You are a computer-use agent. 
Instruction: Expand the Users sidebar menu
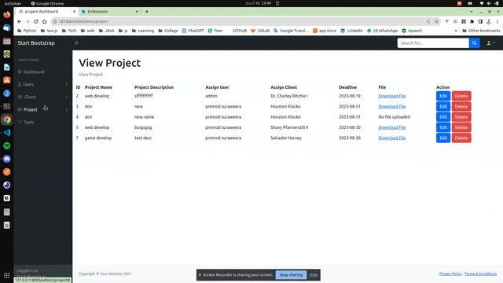pos(42,84)
